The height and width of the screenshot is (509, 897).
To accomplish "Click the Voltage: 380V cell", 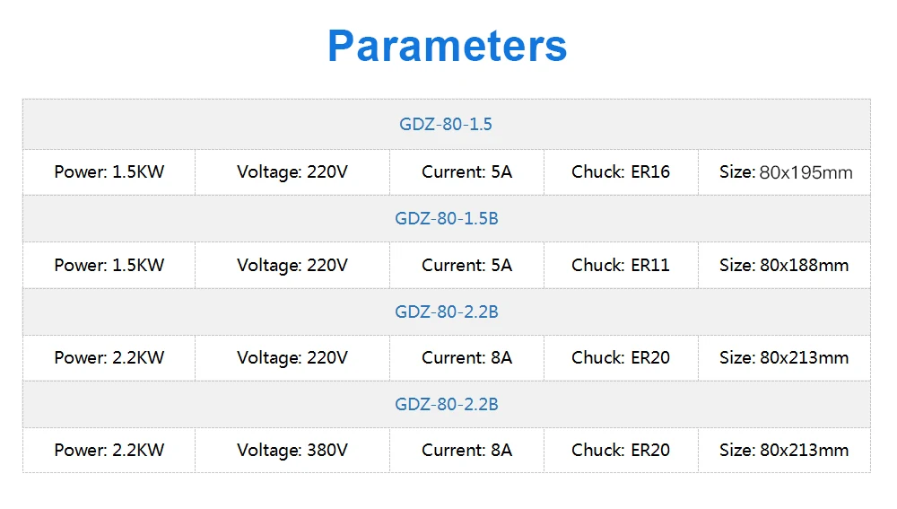I will (292, 450).
